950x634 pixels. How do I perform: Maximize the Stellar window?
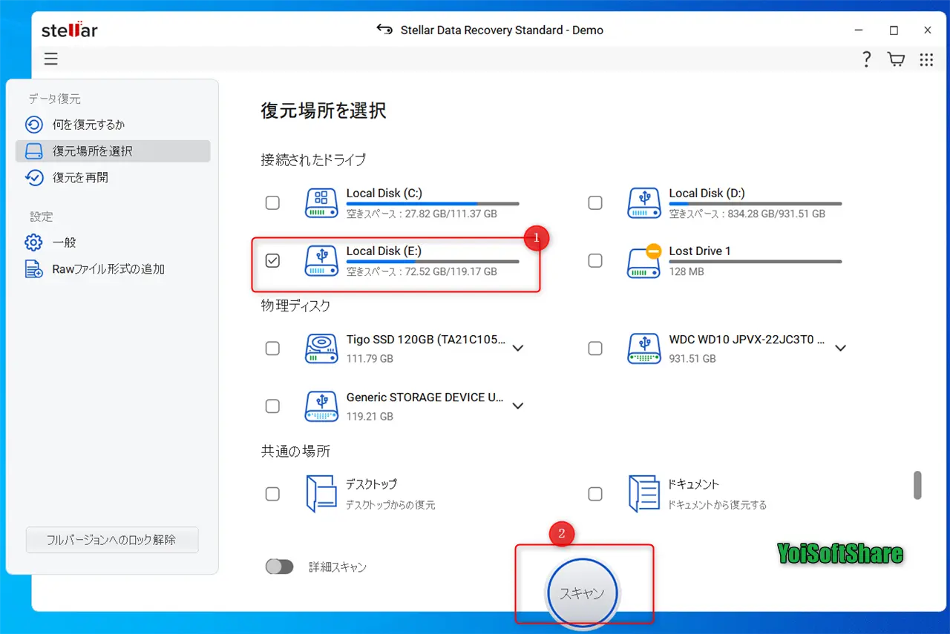[894, 30]
